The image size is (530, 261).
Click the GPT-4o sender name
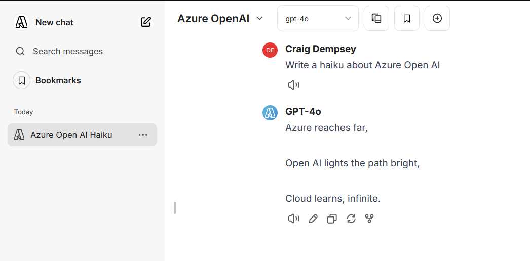pos(303,112)
